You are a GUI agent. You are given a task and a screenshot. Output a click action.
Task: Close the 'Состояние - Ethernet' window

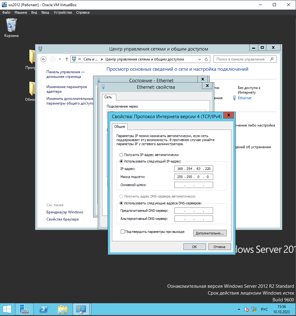(x=203, y=79)
